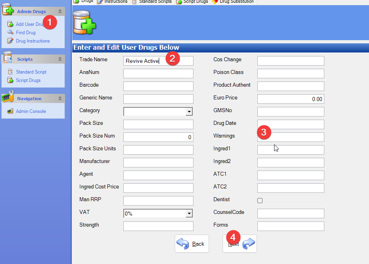This screenshot has width=369, height=264.
Task: Click the Admin Console icon
Action: (10, 111)
